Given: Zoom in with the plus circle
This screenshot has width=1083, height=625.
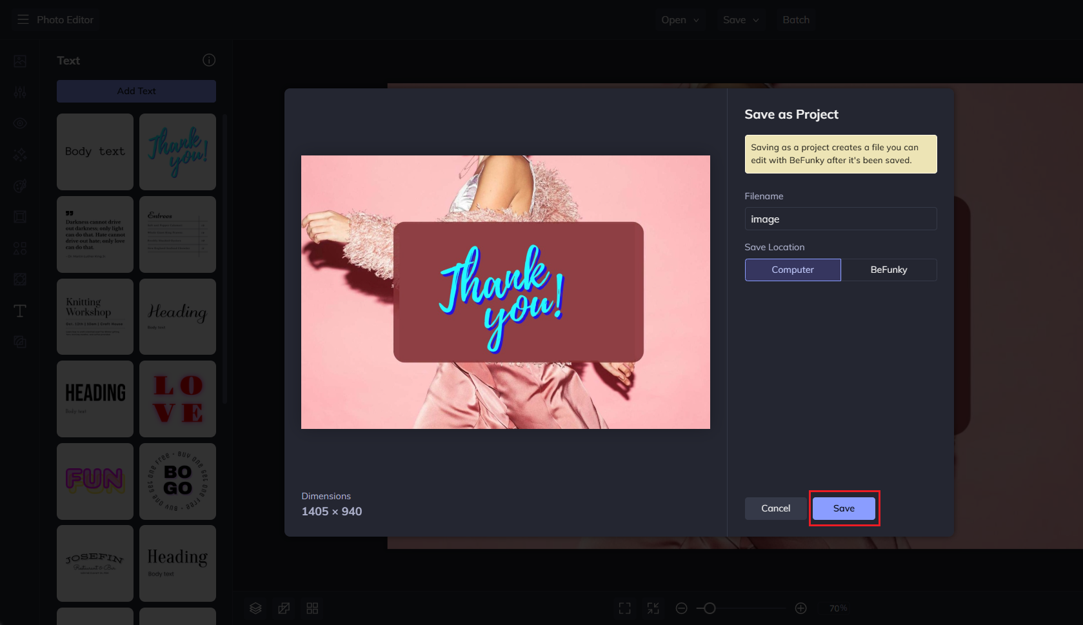Looking at the screenshot, I should [800, 608].
